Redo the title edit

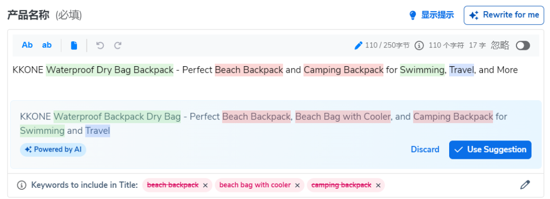(x=118, y=45)
